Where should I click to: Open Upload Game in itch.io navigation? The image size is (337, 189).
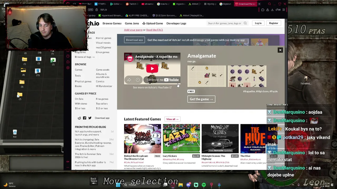(153, 23)
